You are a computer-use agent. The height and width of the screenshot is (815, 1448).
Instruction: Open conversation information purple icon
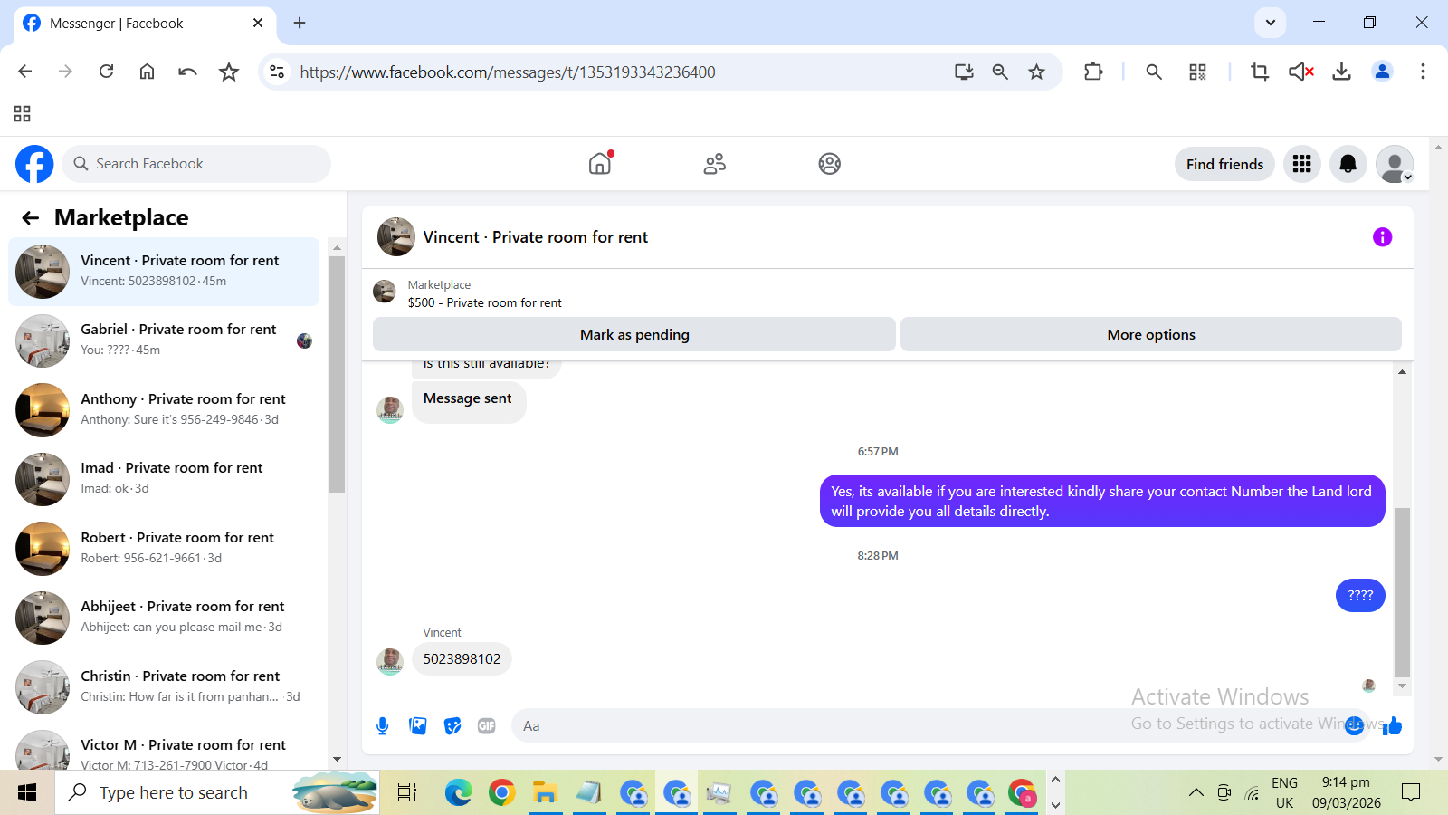coord(1382,237)
